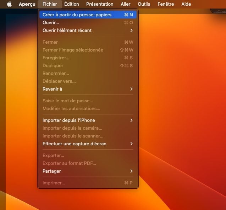Open the Outils menu
This screenshot has width=226, height=210.
144,4
